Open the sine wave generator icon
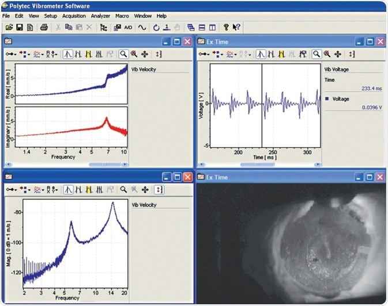 141,27
